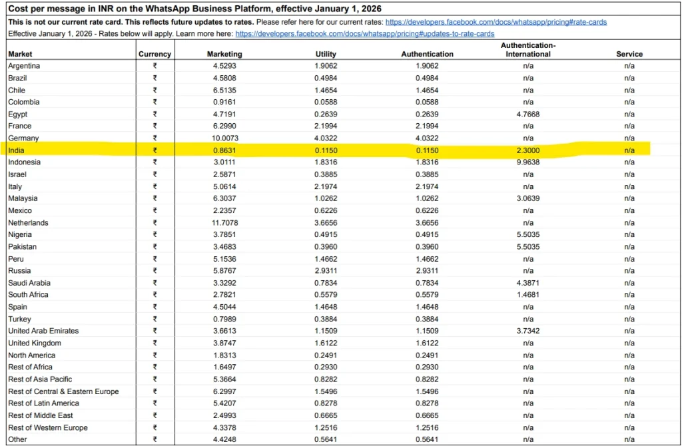Open the pricing#updates-to-rate-cards link

tap(365, 33)
